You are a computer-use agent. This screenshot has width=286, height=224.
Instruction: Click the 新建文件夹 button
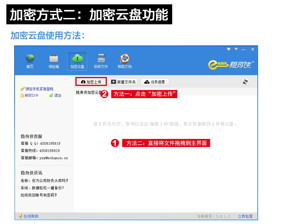(123, 82)
